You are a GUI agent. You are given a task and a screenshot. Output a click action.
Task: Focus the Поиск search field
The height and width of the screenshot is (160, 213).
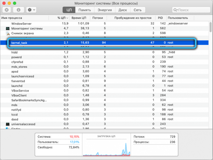tap(191, 10)
